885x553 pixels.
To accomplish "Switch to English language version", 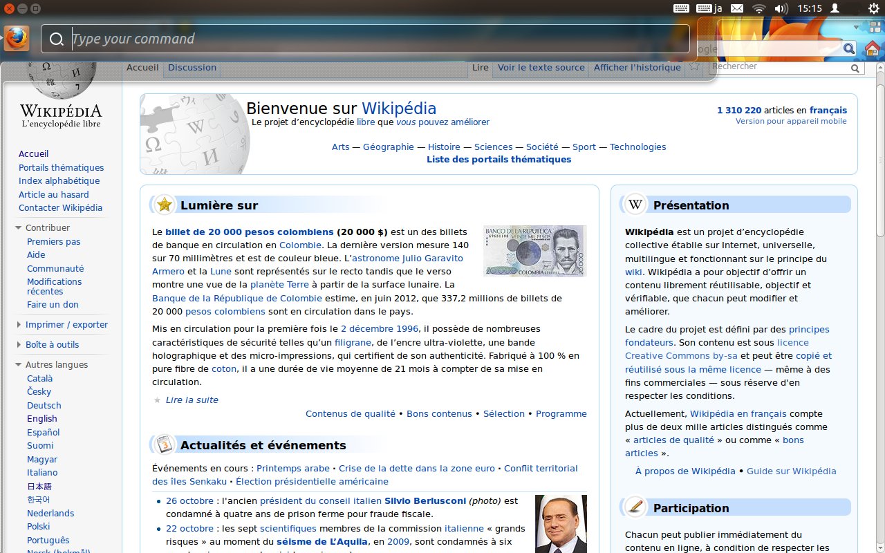I will (41, 418).
